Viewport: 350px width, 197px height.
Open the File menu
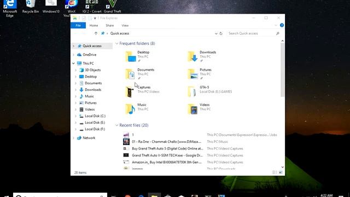[x=78, y=26]
